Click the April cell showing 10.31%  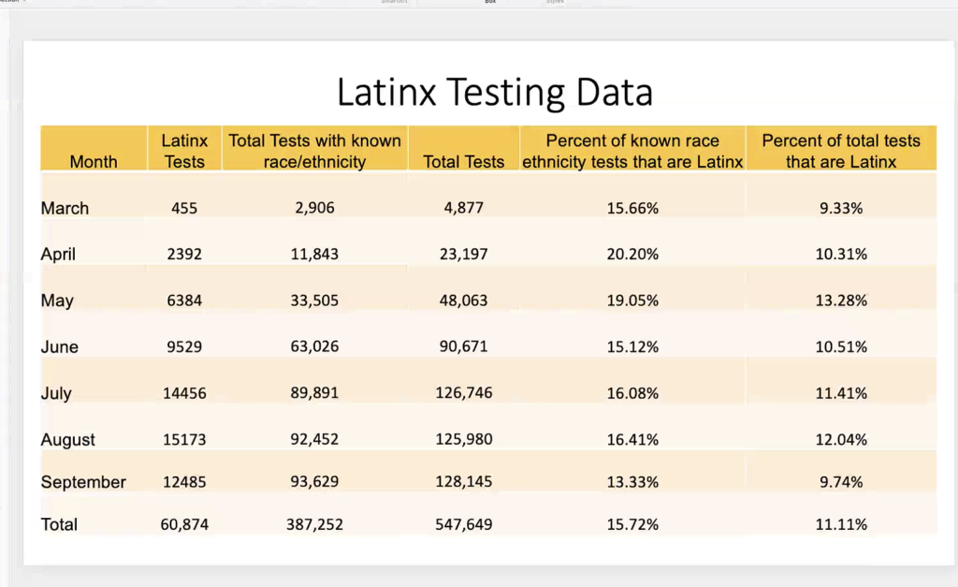coord(840,255)
